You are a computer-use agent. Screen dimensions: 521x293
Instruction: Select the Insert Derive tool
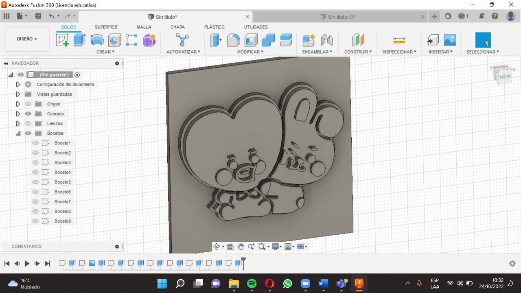(432, 40)
